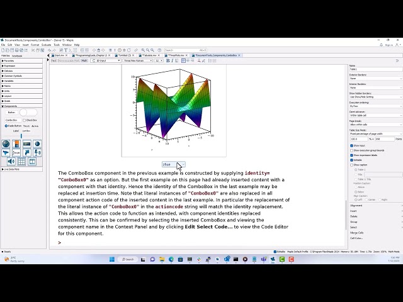The height and width of the screenshot is (302, 403).
Task: Open the Format menu
Action: coord(35,45)
